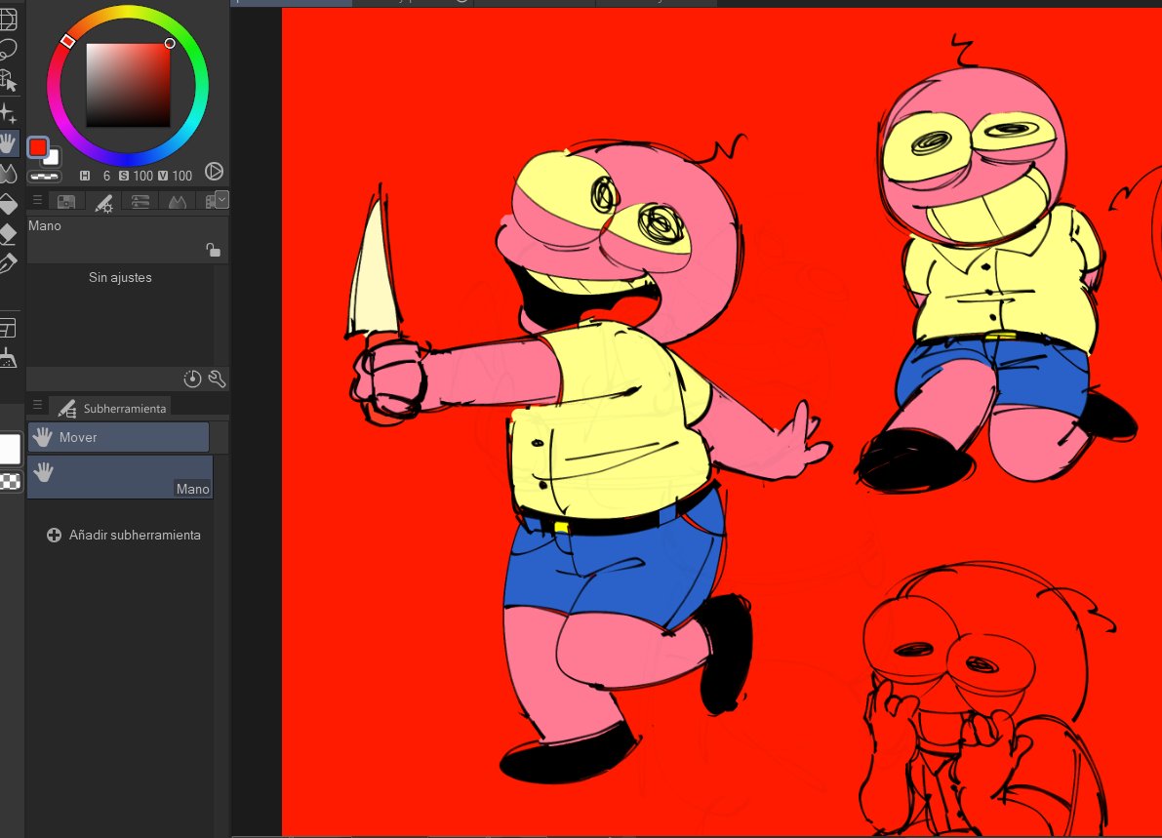Open the tool property reset icon
Screen dimensions: 1162x838
(192, 379)
